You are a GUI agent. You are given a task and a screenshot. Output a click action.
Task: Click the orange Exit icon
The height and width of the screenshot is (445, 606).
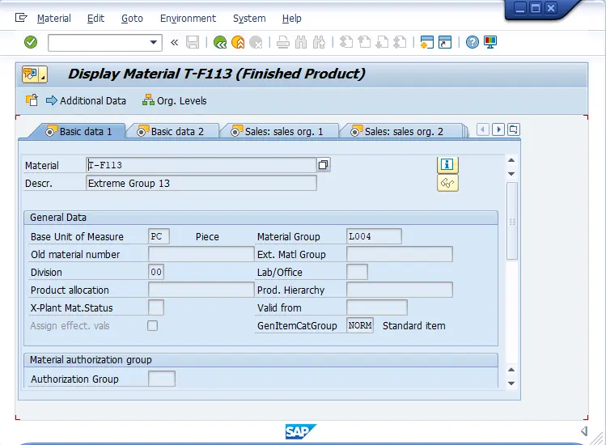coord(238,42)
